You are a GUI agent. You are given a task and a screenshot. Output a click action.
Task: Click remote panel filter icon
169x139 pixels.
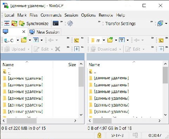[122, 40]
